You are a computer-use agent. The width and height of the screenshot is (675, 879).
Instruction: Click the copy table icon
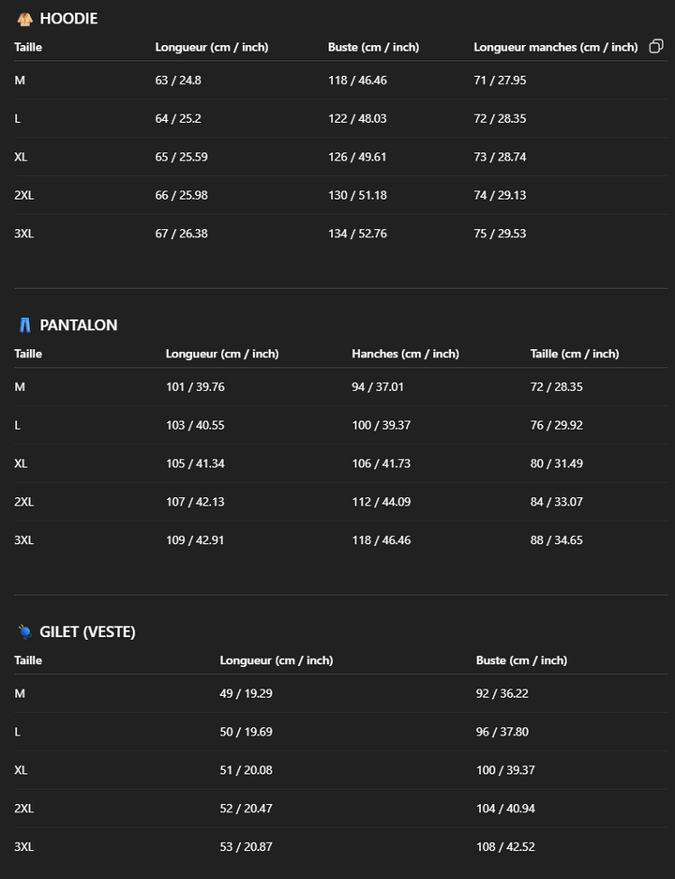point(656,46)
